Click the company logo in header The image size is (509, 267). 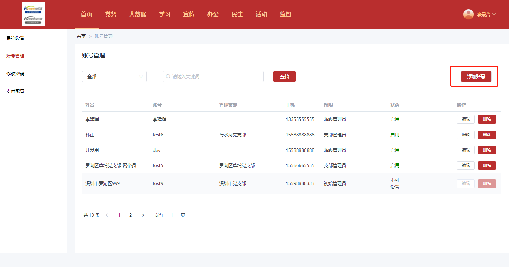(33, 14)
